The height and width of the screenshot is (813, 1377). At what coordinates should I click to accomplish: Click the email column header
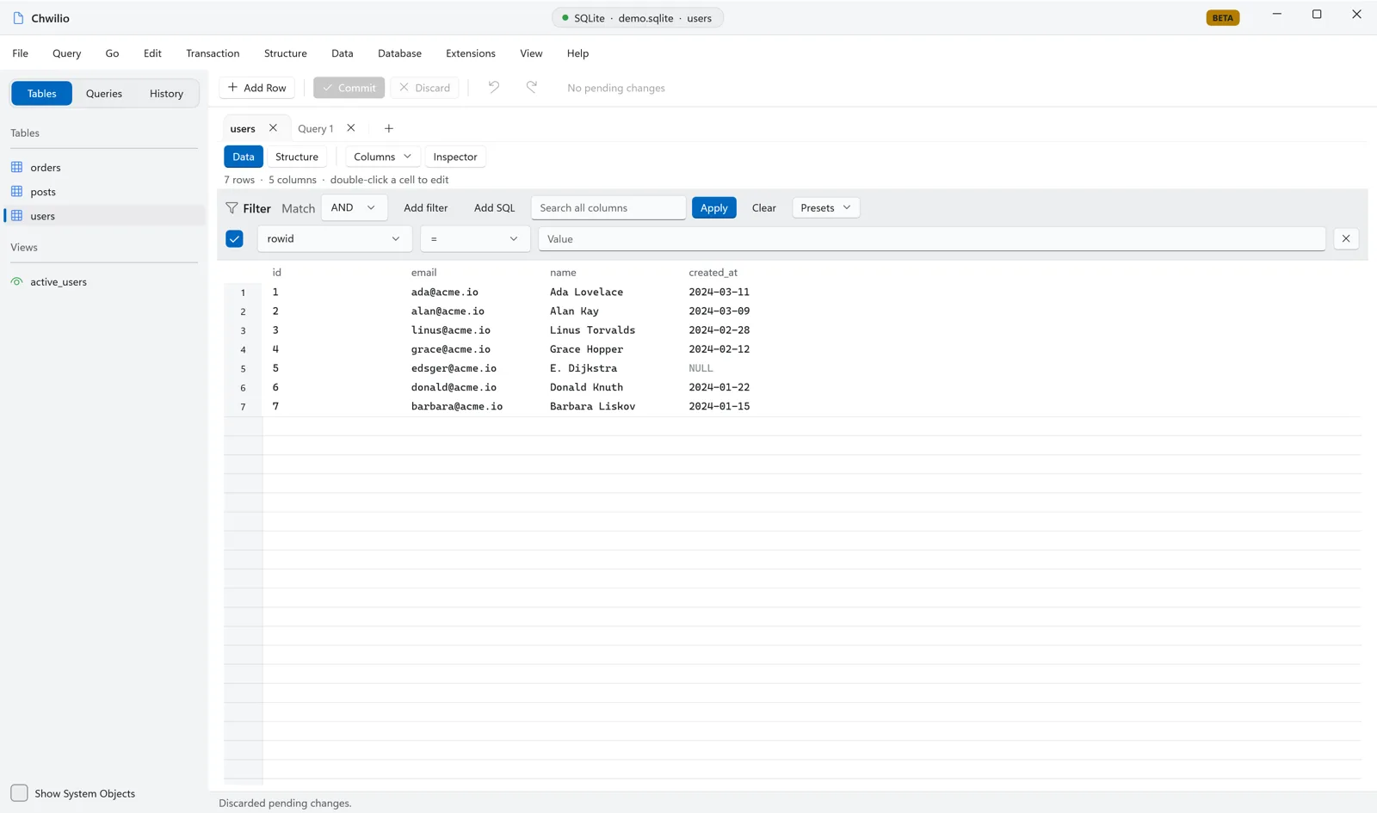424,273
